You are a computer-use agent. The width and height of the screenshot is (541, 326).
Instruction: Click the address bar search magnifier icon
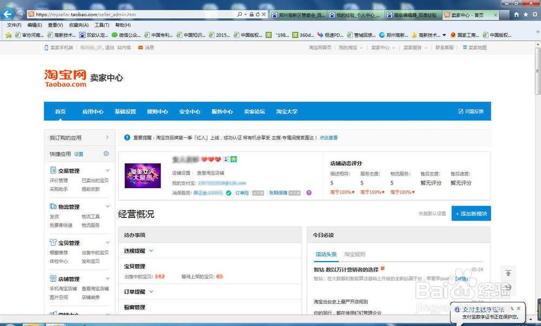click(x=240, y=15)
